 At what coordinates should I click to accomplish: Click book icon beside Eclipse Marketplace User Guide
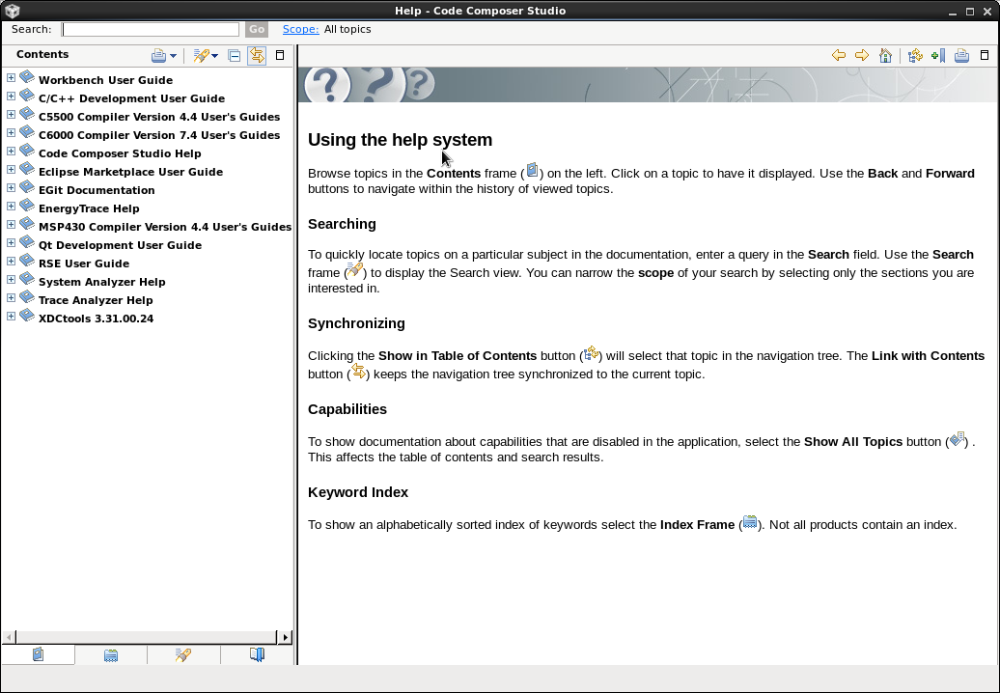27,168
